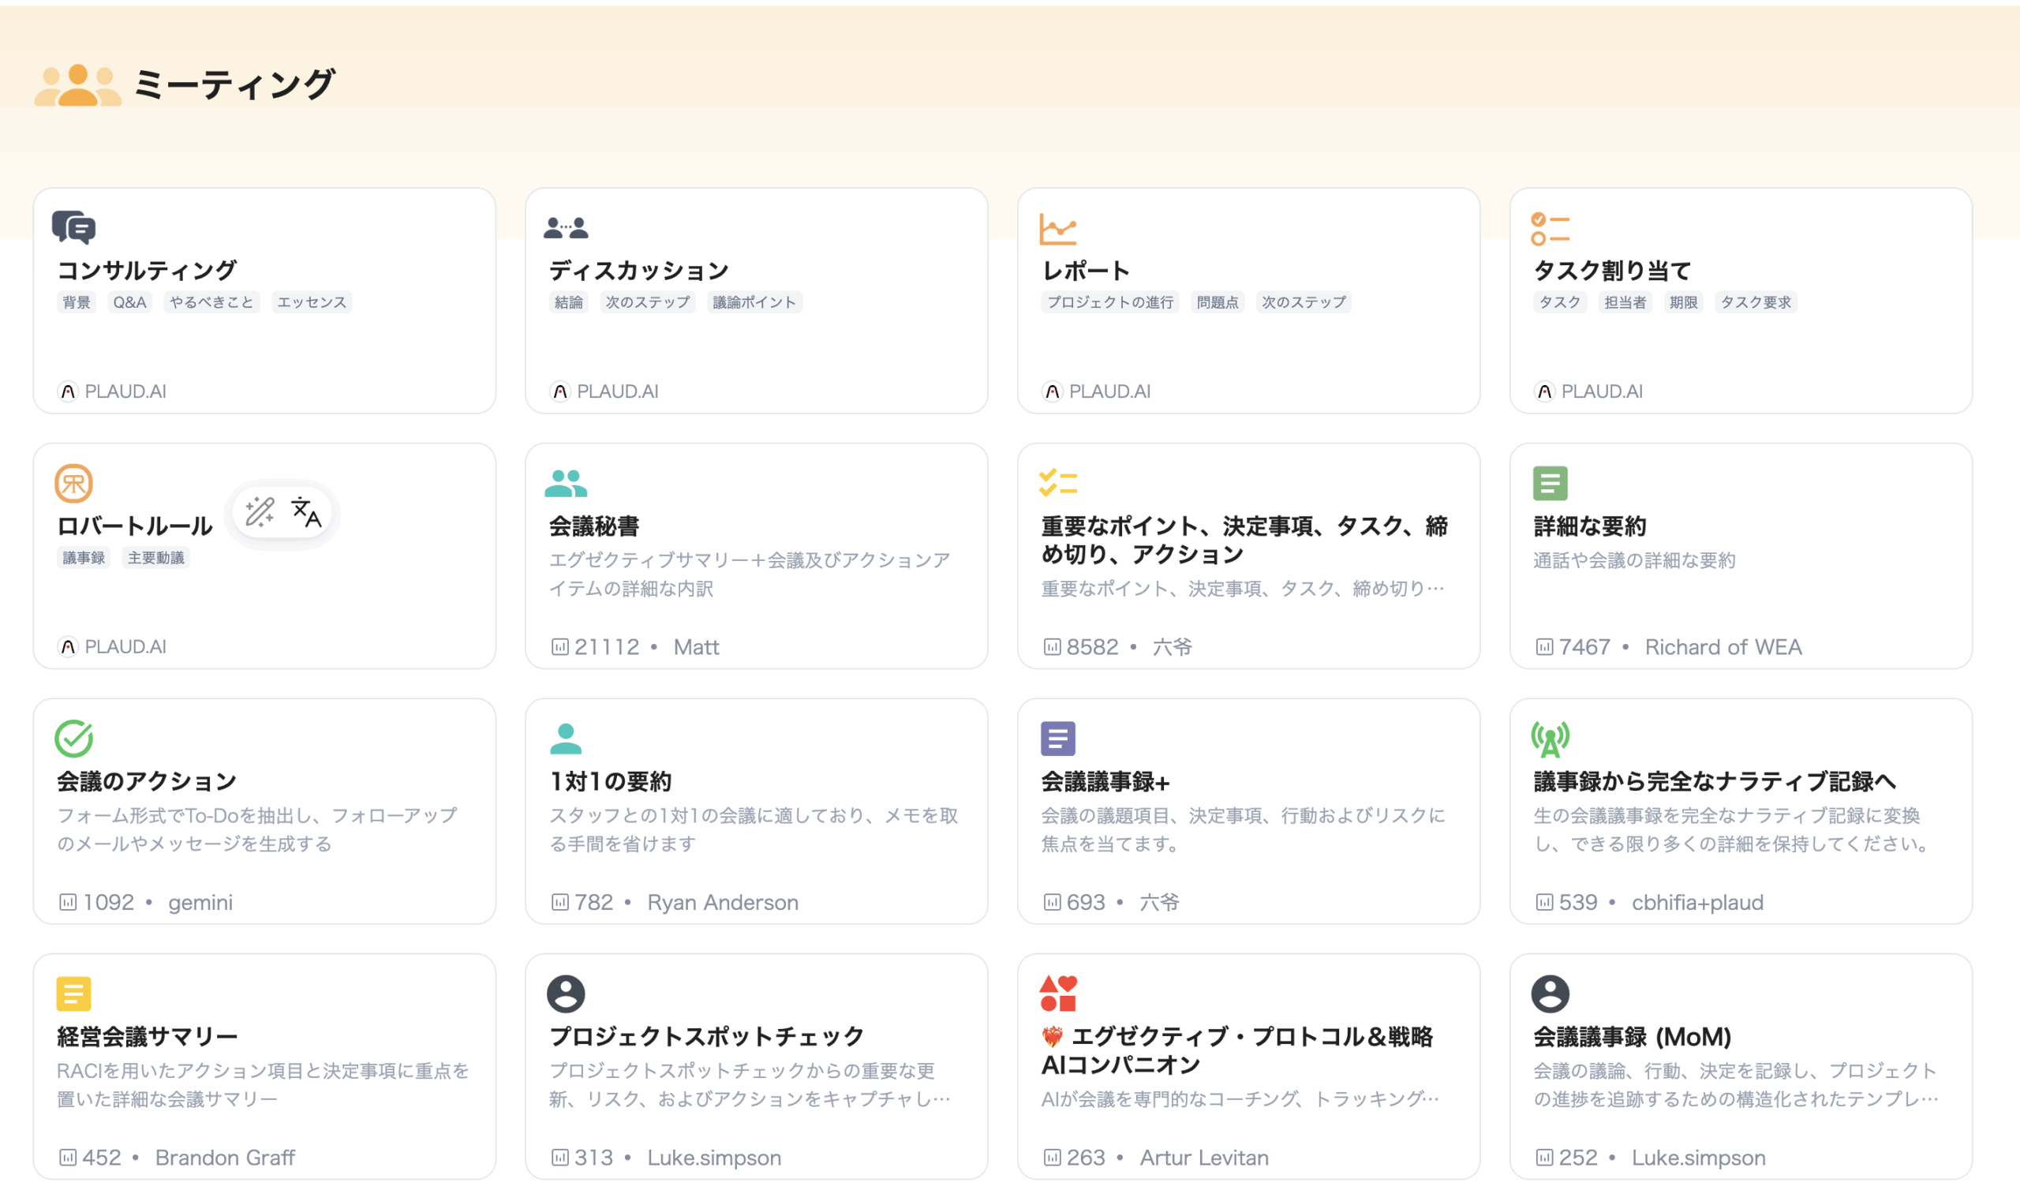
Task: Click the 会議秘書 teal people icon
Action: 566,484
